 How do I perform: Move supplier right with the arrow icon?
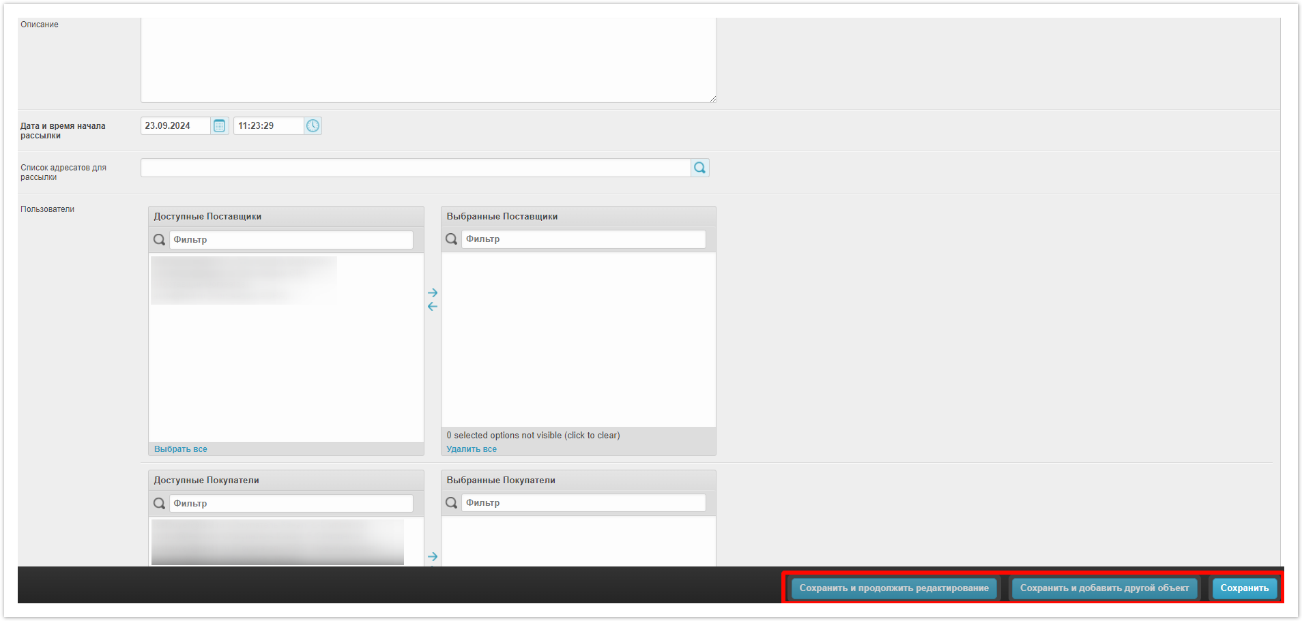[433, 292]
